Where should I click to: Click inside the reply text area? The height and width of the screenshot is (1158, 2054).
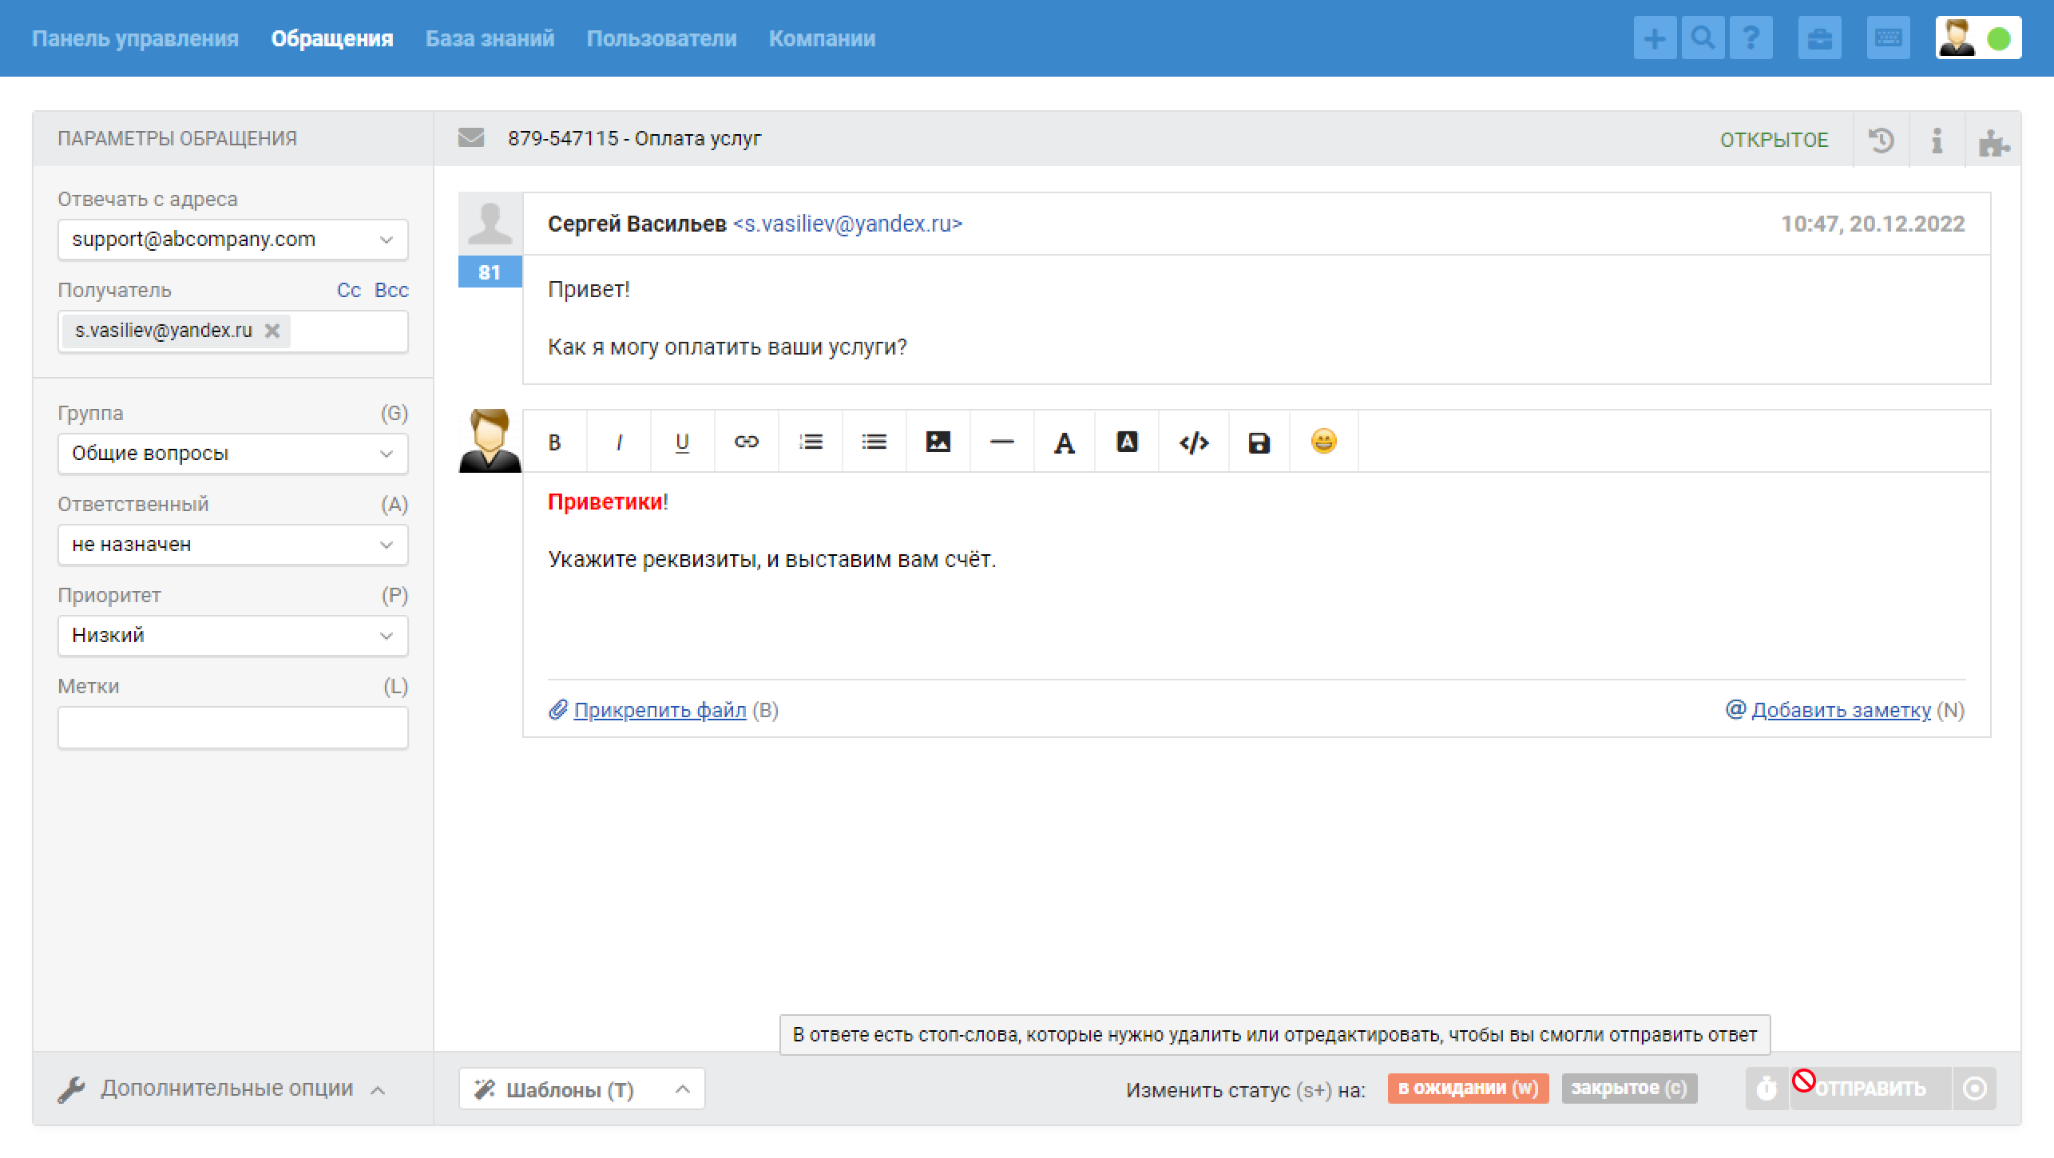click(1256, 575)
